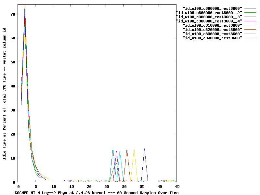Click legend label "id_w100_c340000_rest3600"

pos(213,38)
